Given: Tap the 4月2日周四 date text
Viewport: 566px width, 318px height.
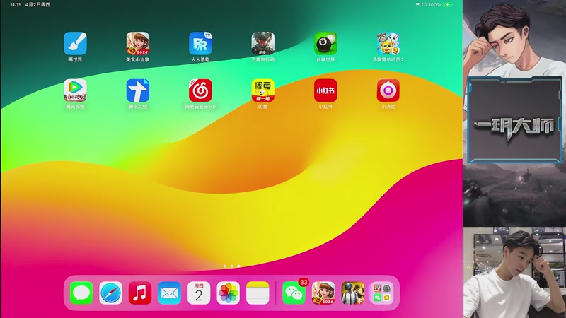Looking at the screenshot, I should 38,5.
